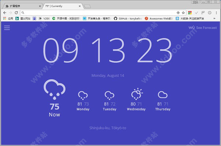
Task: Click the current temperature 75
Action: (55, 107)
